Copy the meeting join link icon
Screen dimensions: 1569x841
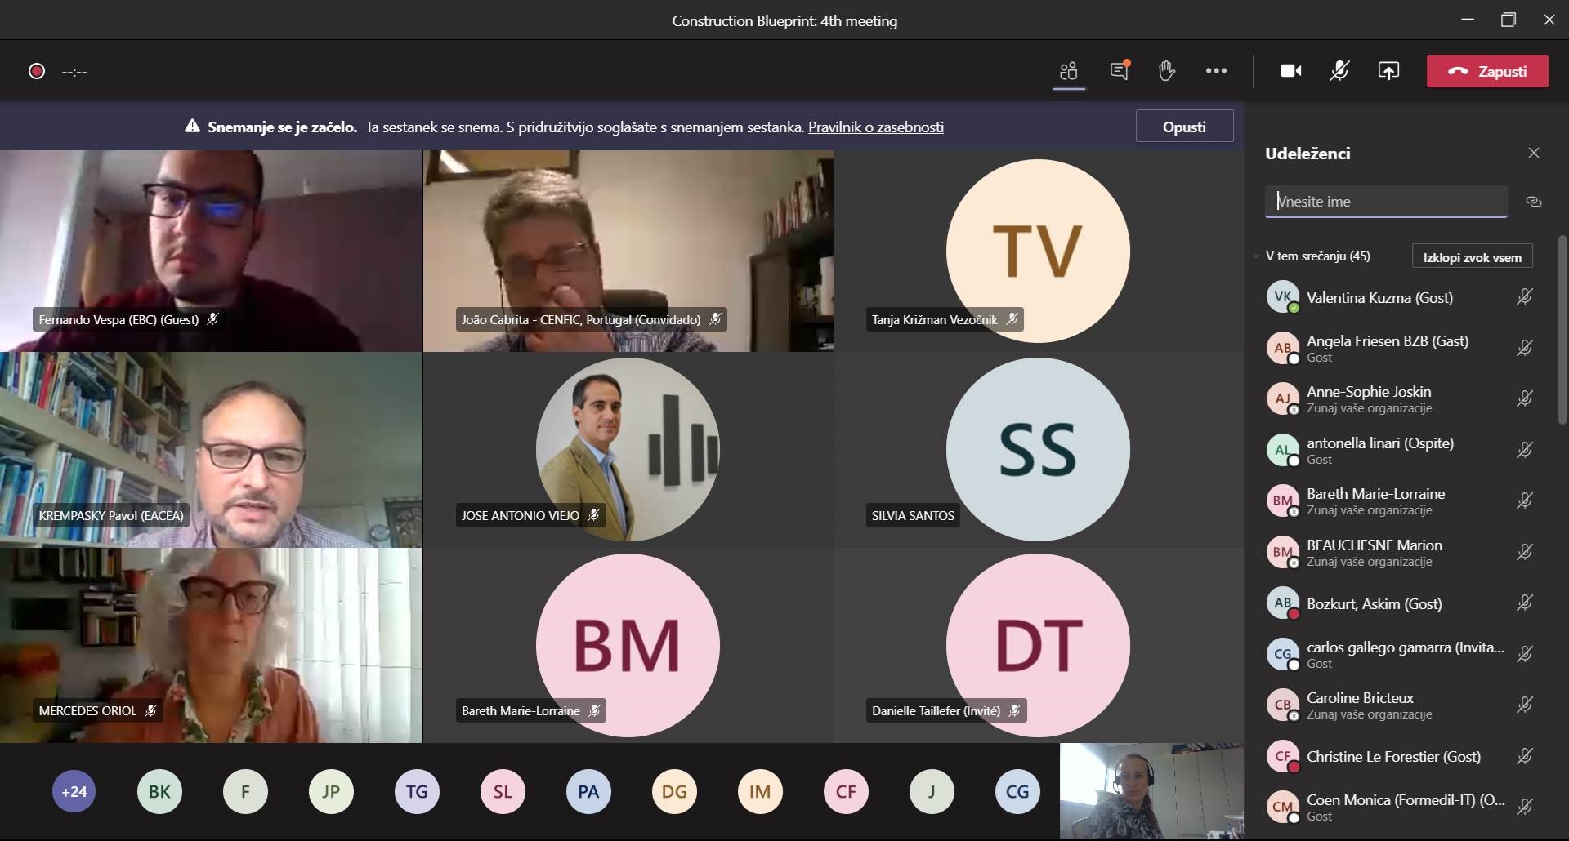(x=1534, y=202)
